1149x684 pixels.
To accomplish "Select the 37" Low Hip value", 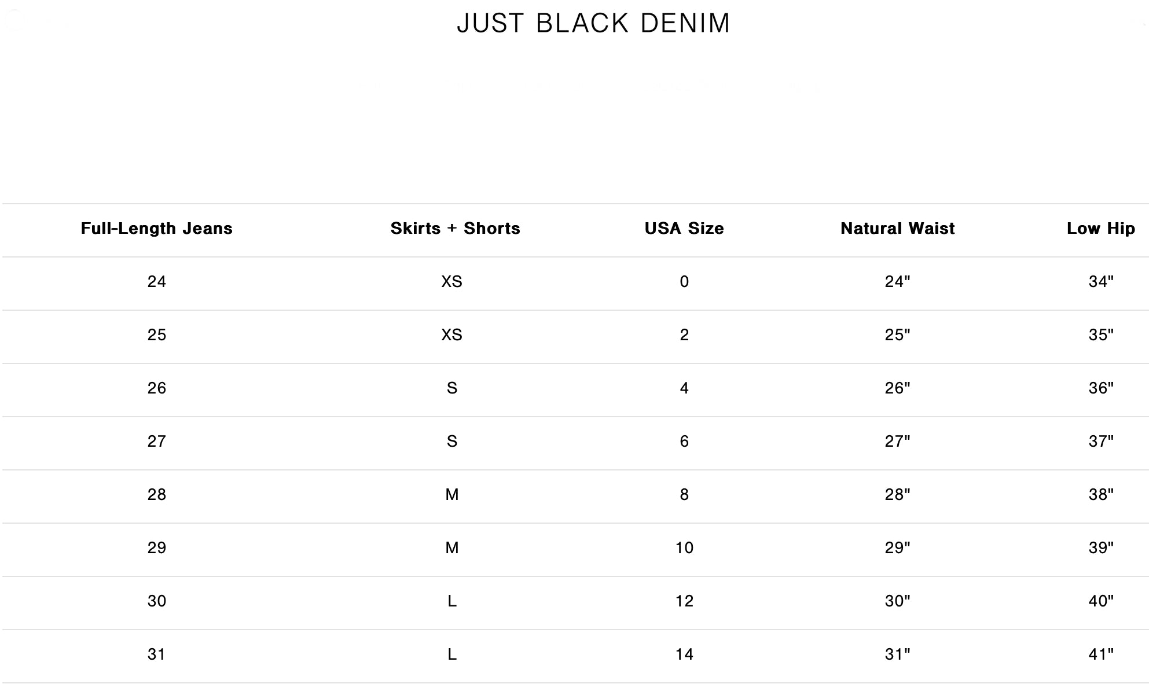I will click(x=1100, y=442).
